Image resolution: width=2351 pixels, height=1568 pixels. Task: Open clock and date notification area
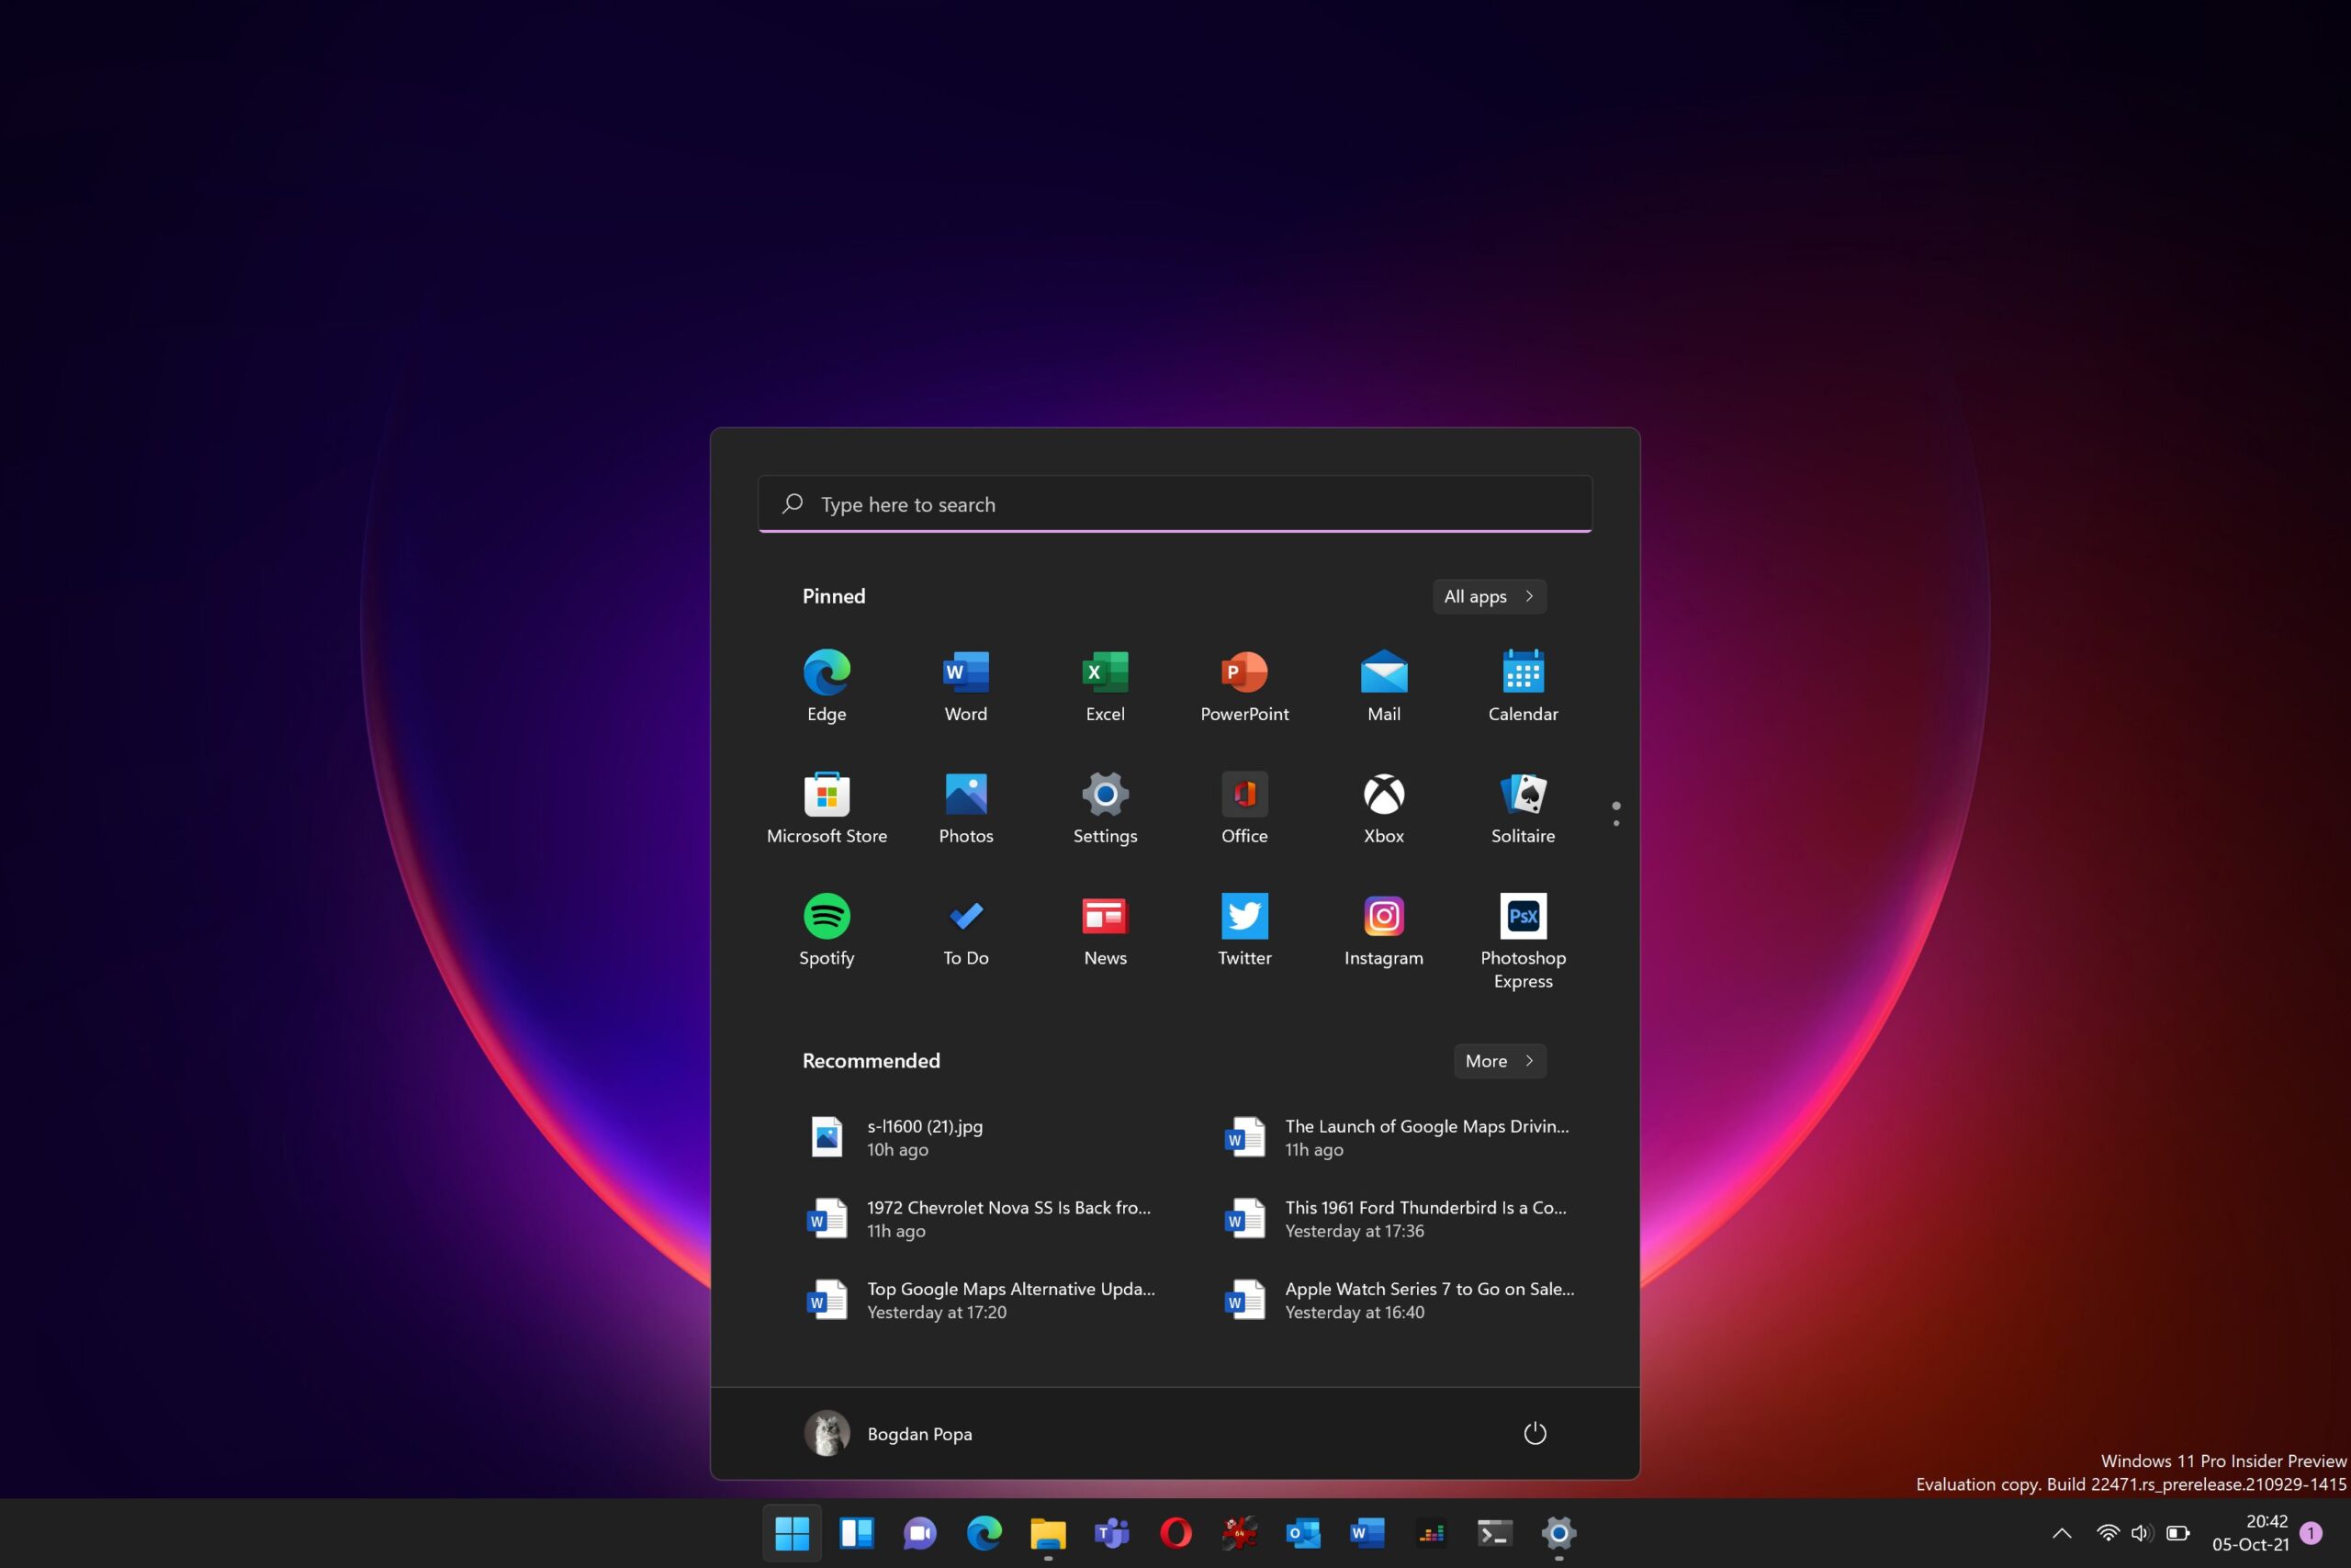click(2249, 1533)
